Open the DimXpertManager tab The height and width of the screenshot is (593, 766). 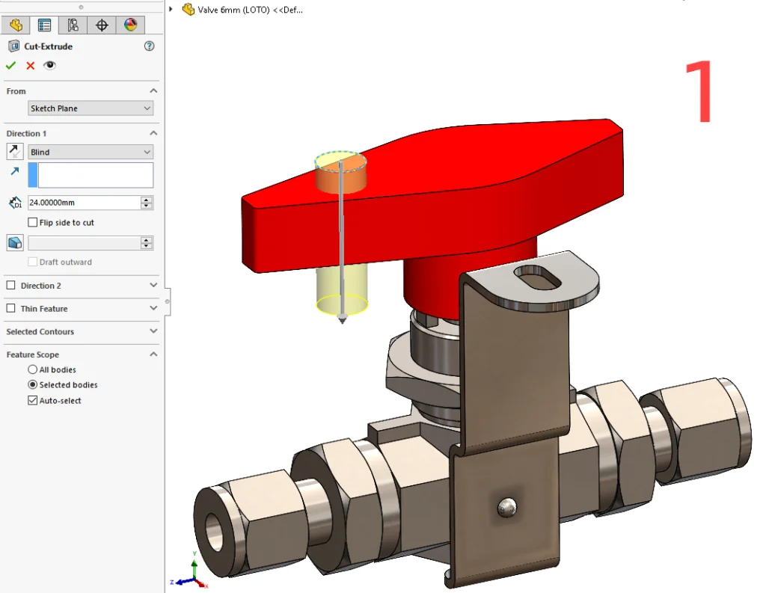point(102,25)
